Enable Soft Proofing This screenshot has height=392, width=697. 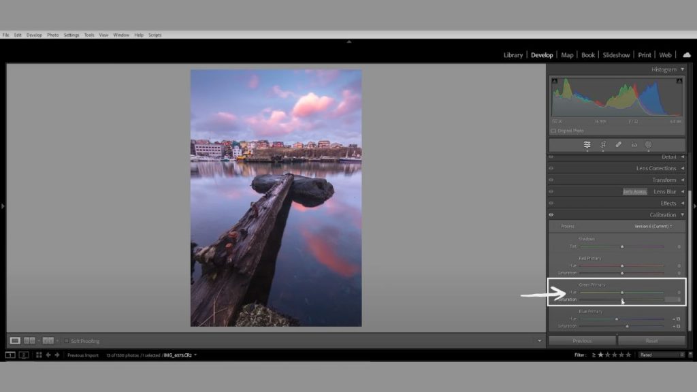point(66,341)
